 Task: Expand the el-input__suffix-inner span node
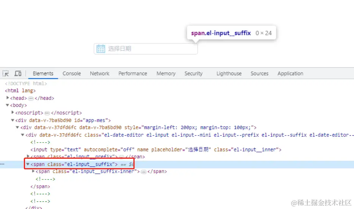point(33,171)
